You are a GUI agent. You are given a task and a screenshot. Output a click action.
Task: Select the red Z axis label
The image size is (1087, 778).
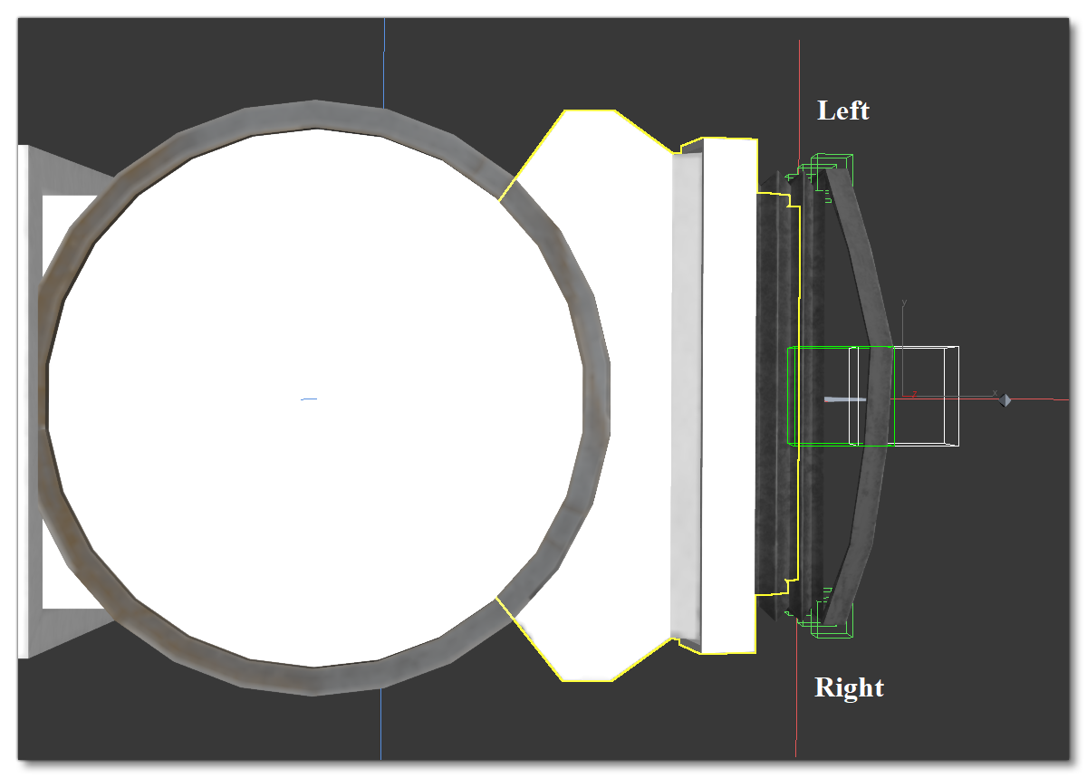(915, 395)
